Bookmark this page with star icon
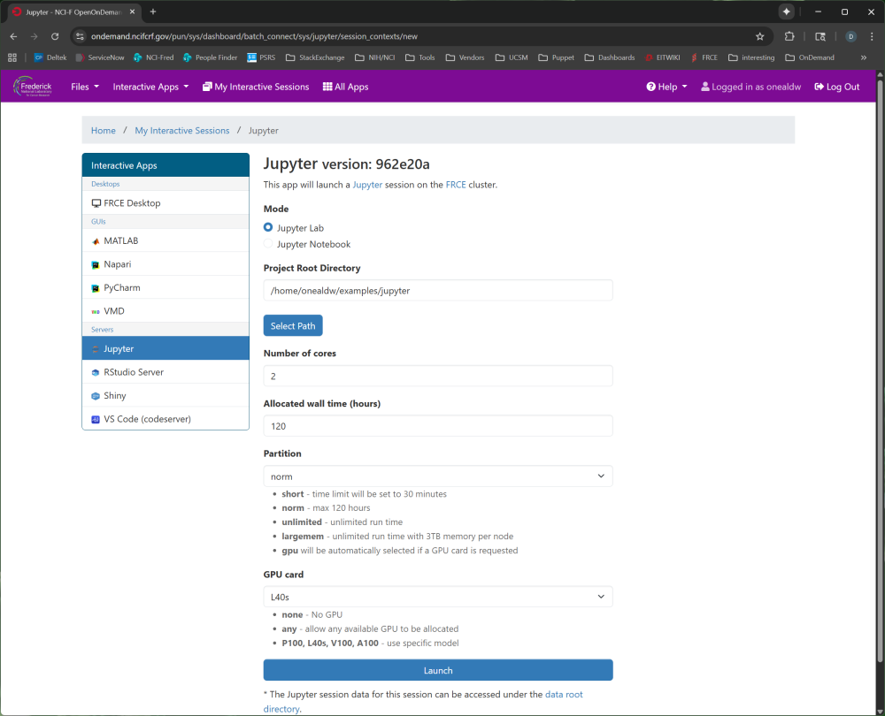Image resolution: width=885 pixels, height=716 pixels. 759,36
